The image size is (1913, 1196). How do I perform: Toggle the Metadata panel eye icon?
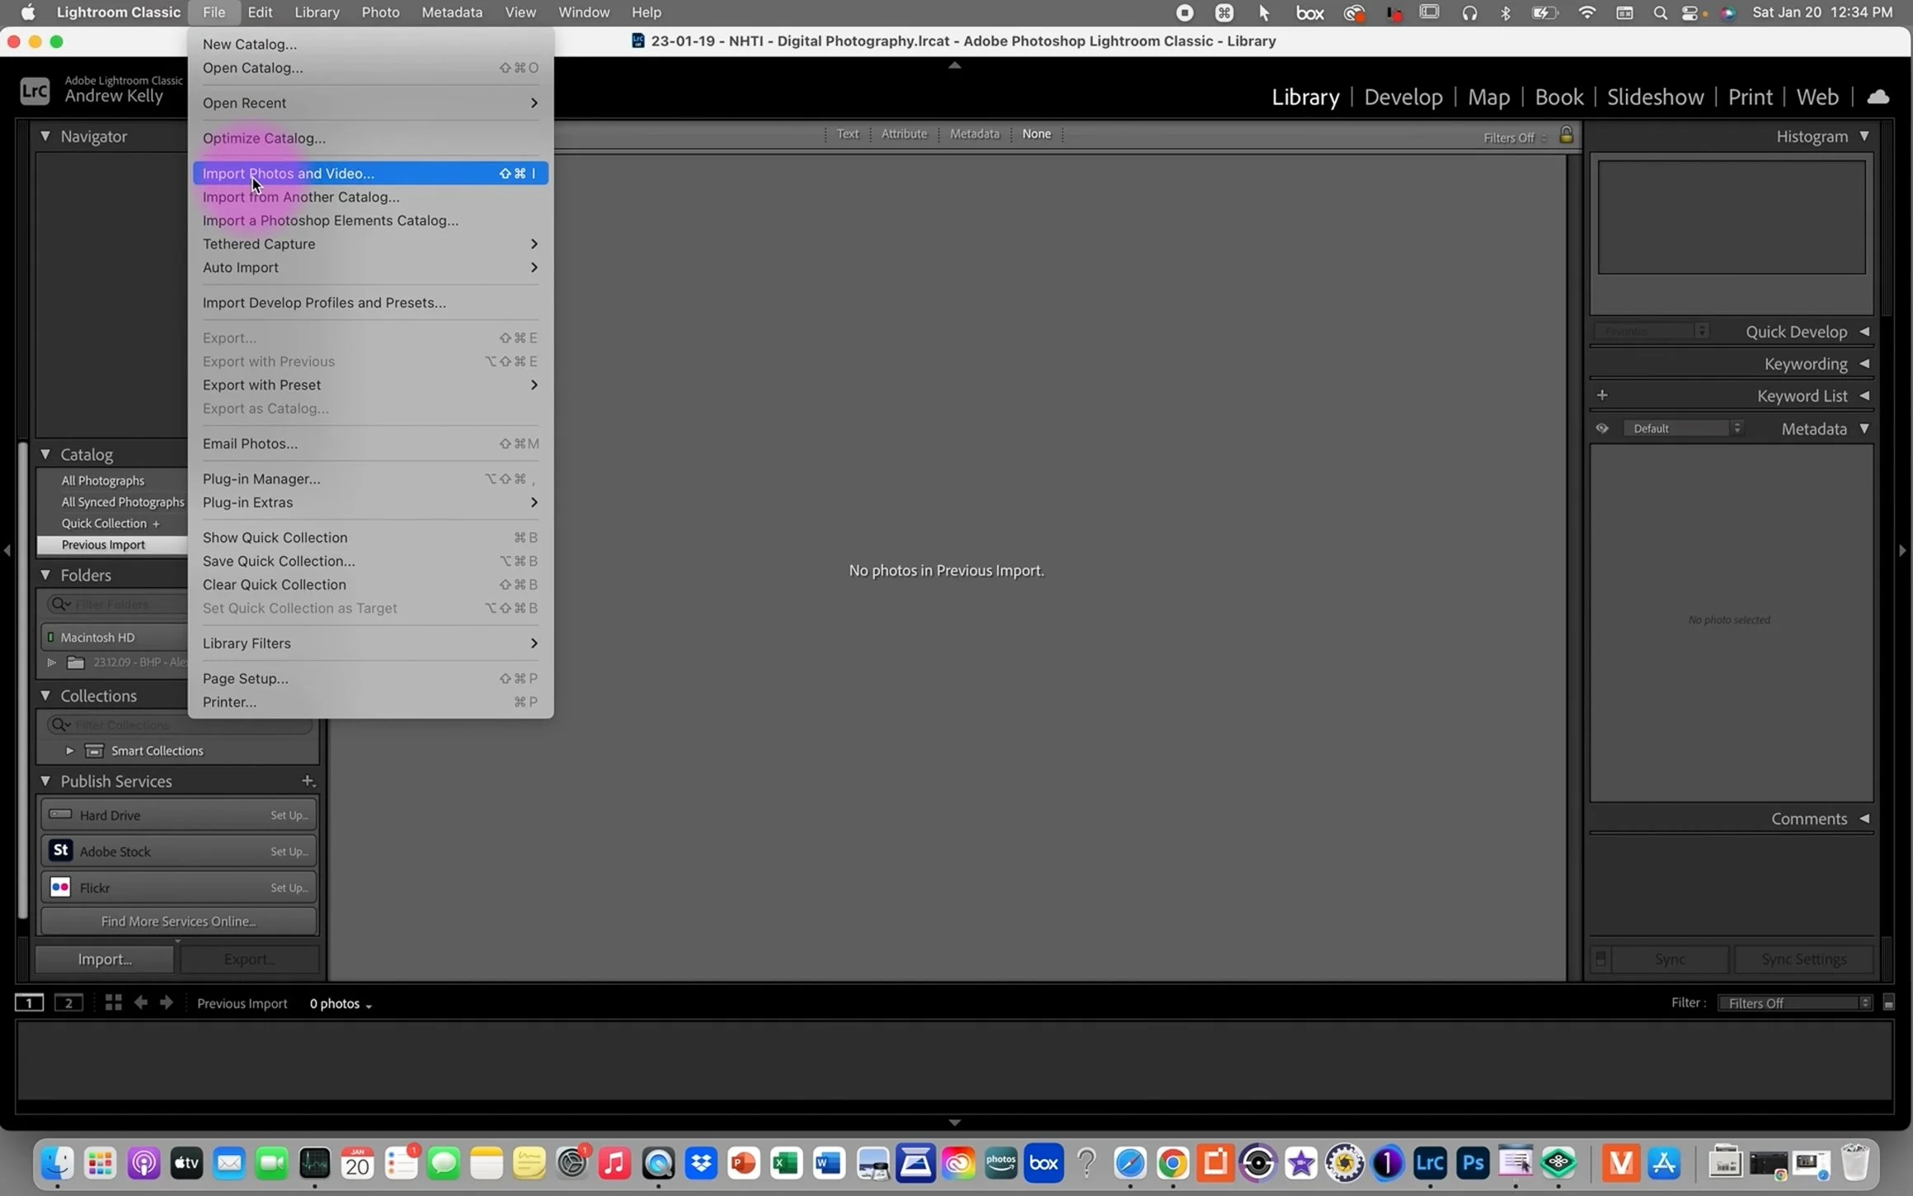coord(1601,428)
